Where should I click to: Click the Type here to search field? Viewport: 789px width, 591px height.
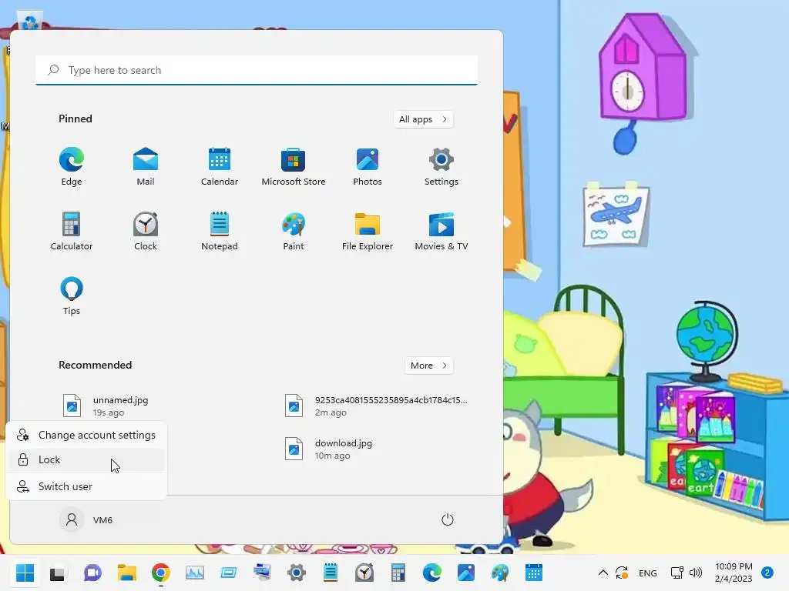[257, 70]
